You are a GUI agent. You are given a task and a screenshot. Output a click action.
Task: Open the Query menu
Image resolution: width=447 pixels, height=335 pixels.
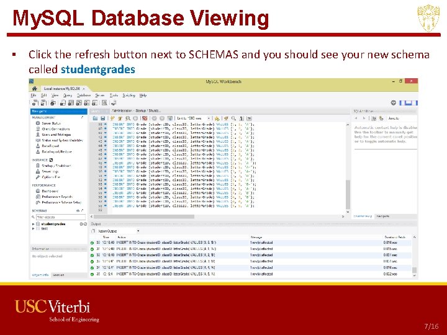click(68, 96)
